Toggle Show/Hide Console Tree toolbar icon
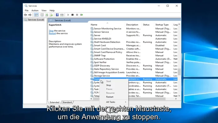The image size is (218, 123). click(x=36, y=15)
